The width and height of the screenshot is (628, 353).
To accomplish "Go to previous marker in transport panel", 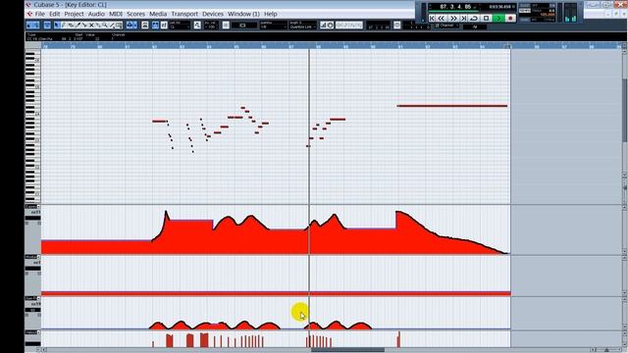I will (432, 18).
